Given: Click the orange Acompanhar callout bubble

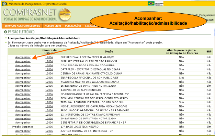Looking at the screenshot, I should pos(148,21).
